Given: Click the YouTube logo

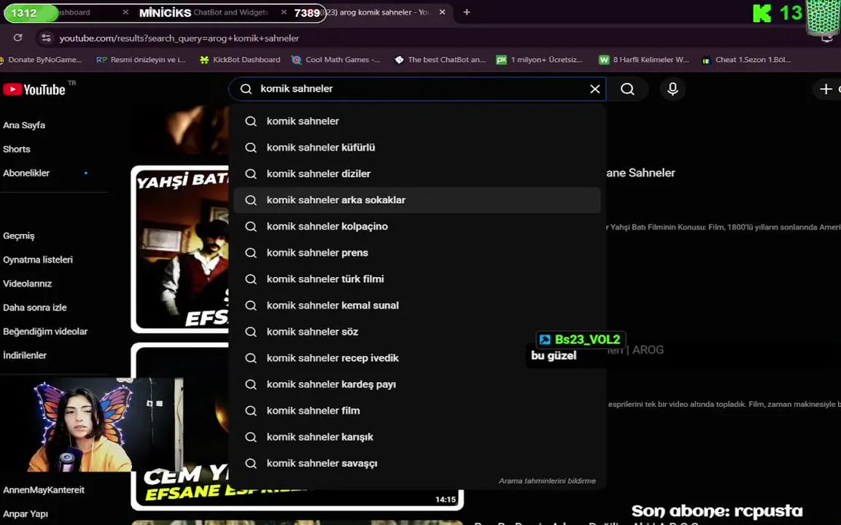Looking at the screenshot, I should (x=34, y=89).
